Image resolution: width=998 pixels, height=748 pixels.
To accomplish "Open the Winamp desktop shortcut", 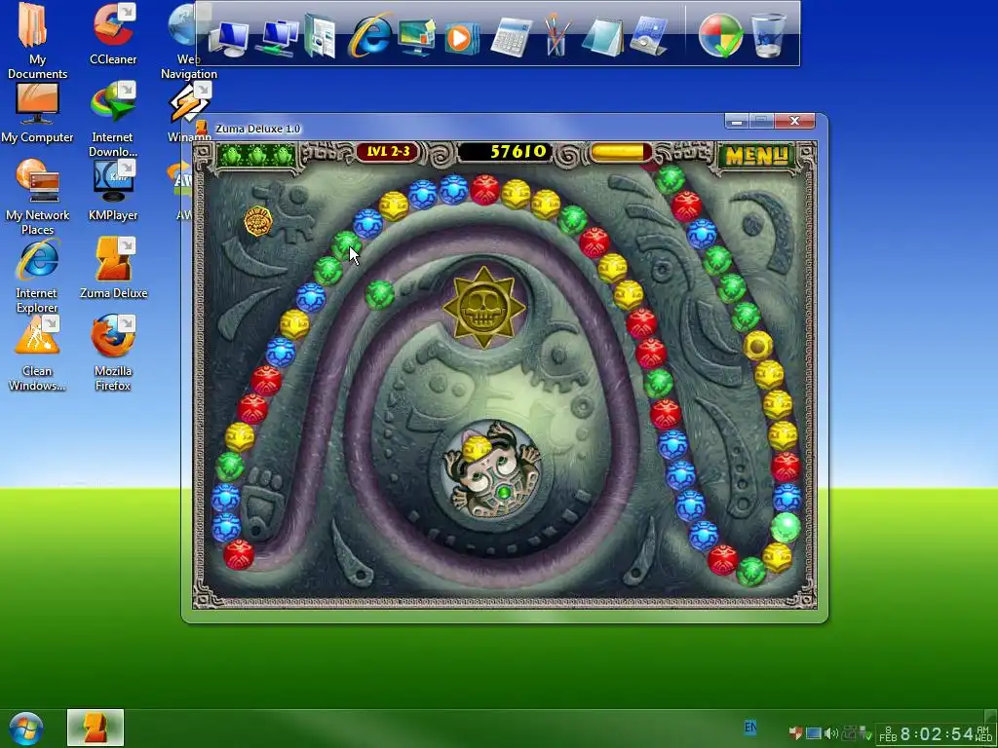I will pyautogui.click(x=189, y=113).
